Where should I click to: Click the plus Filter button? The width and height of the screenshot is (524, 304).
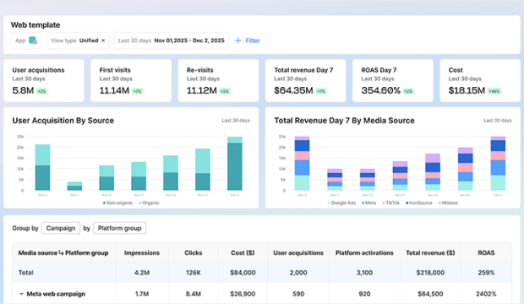(x=248, y=41)
